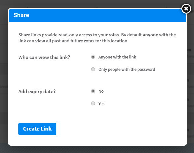Click the bold word "anyone" in the description
194x153 pixels.
click(150, 35)
